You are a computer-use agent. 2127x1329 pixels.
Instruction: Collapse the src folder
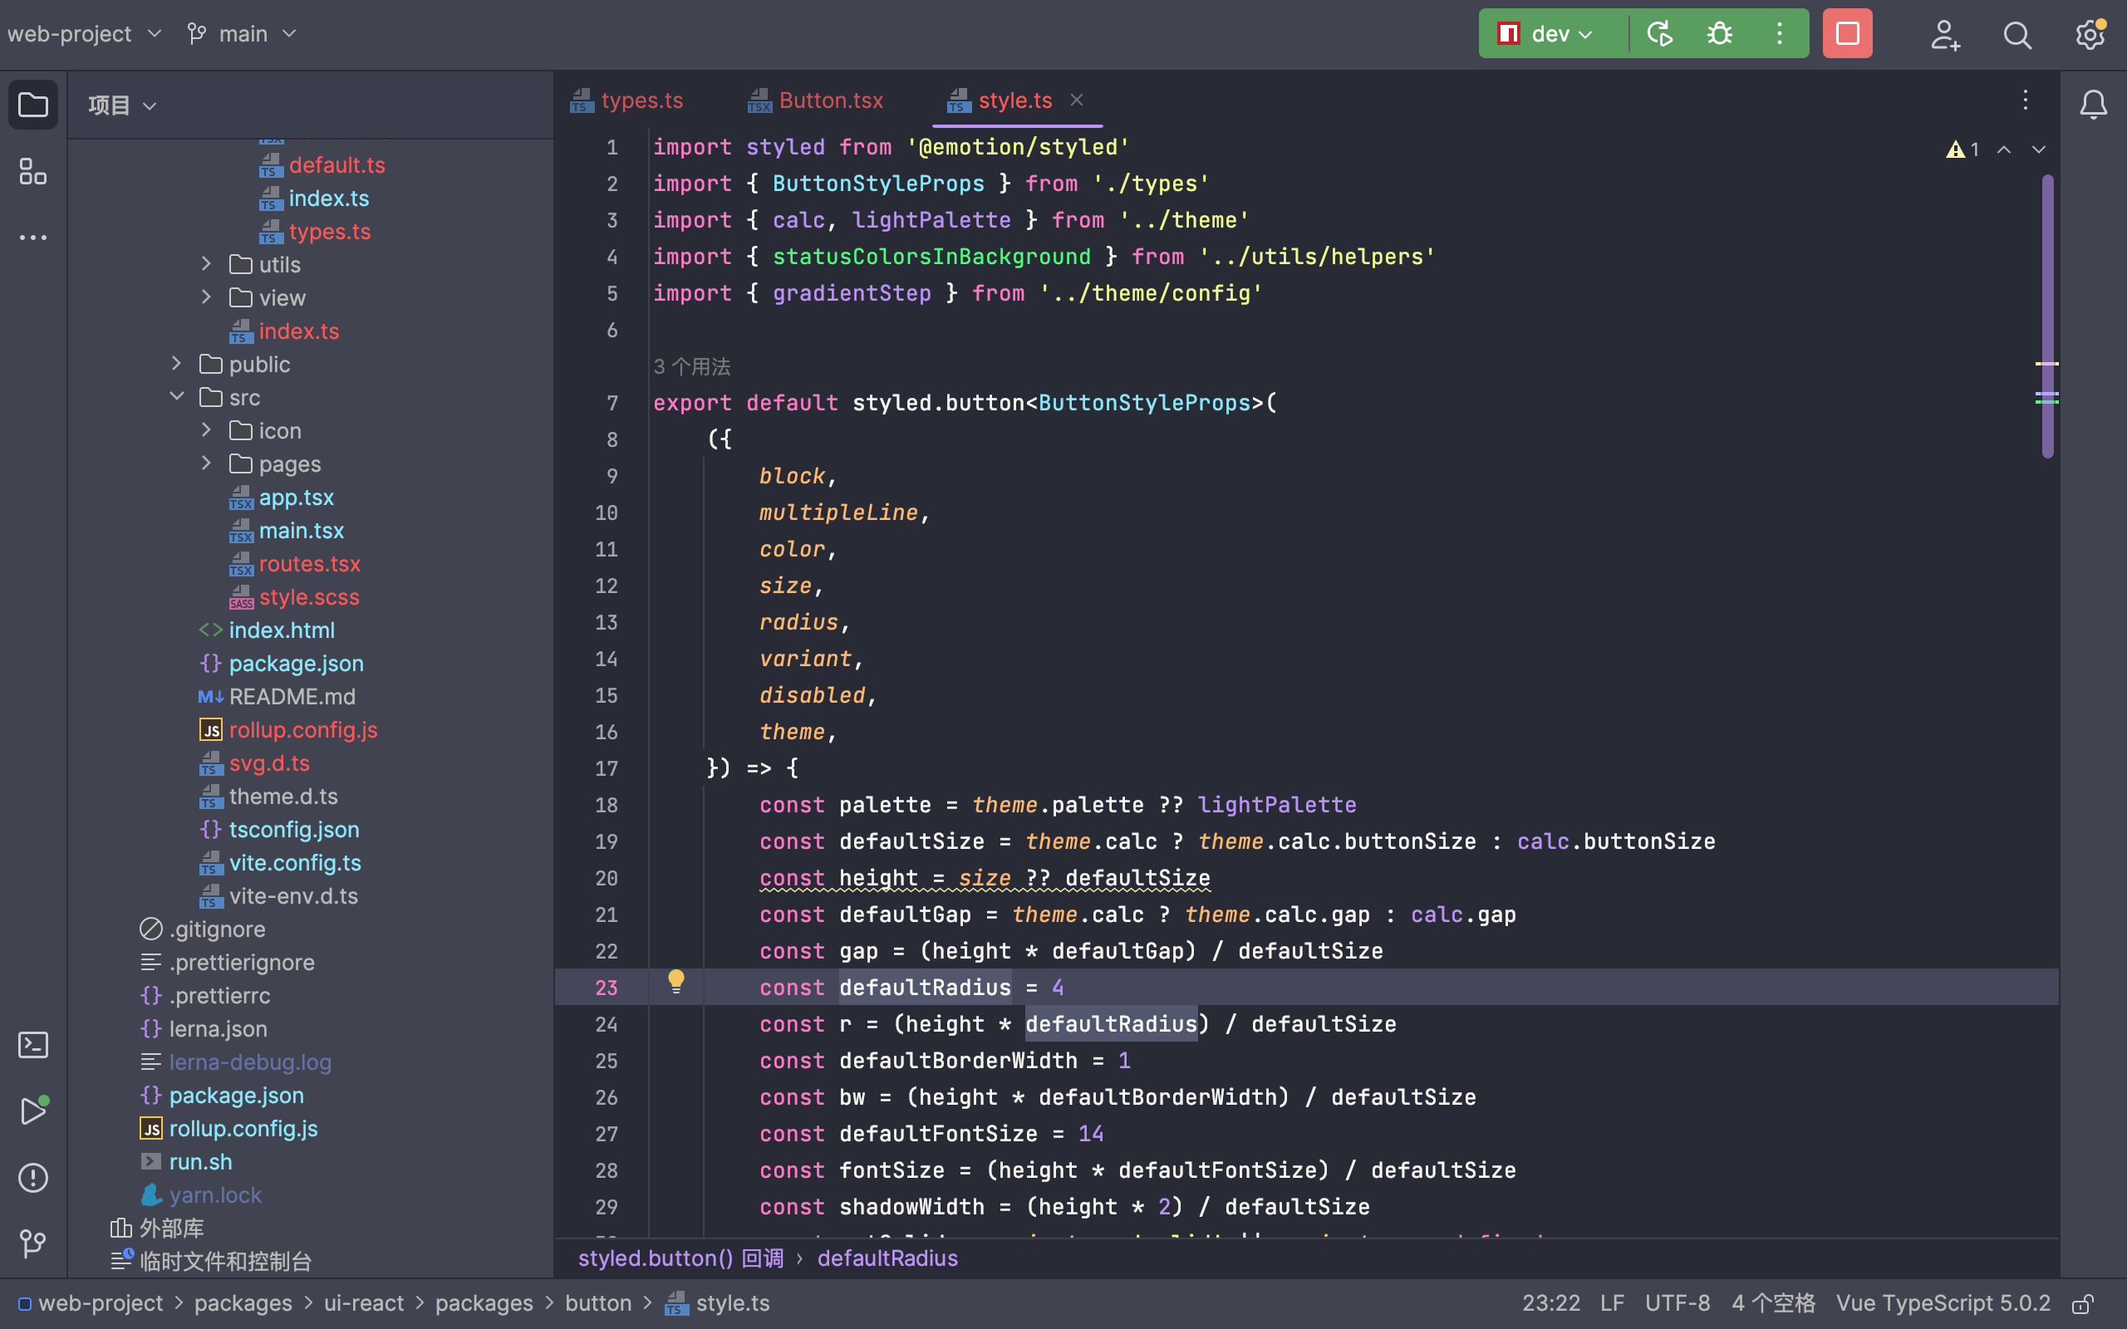coord(176,396)
